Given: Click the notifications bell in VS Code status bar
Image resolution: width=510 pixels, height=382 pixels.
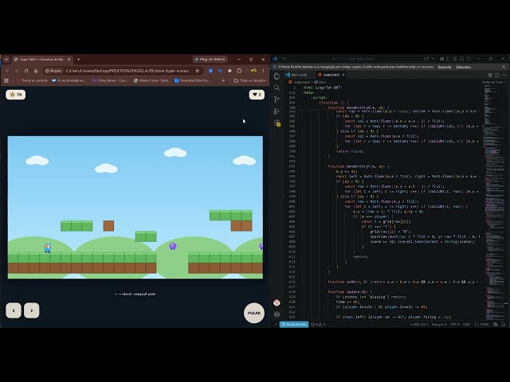Looking at the screenshot, I should pos(504,324).
